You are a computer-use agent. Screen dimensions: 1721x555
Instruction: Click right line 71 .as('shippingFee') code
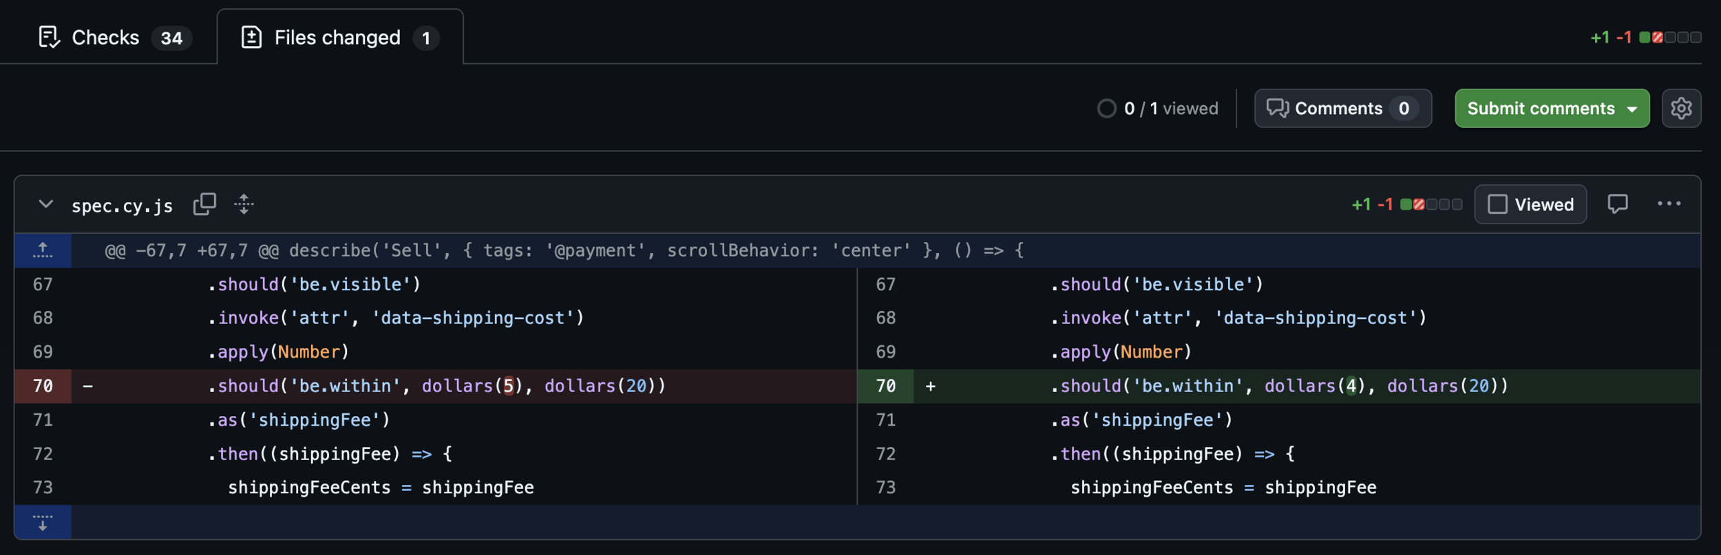click(1141, 420)
